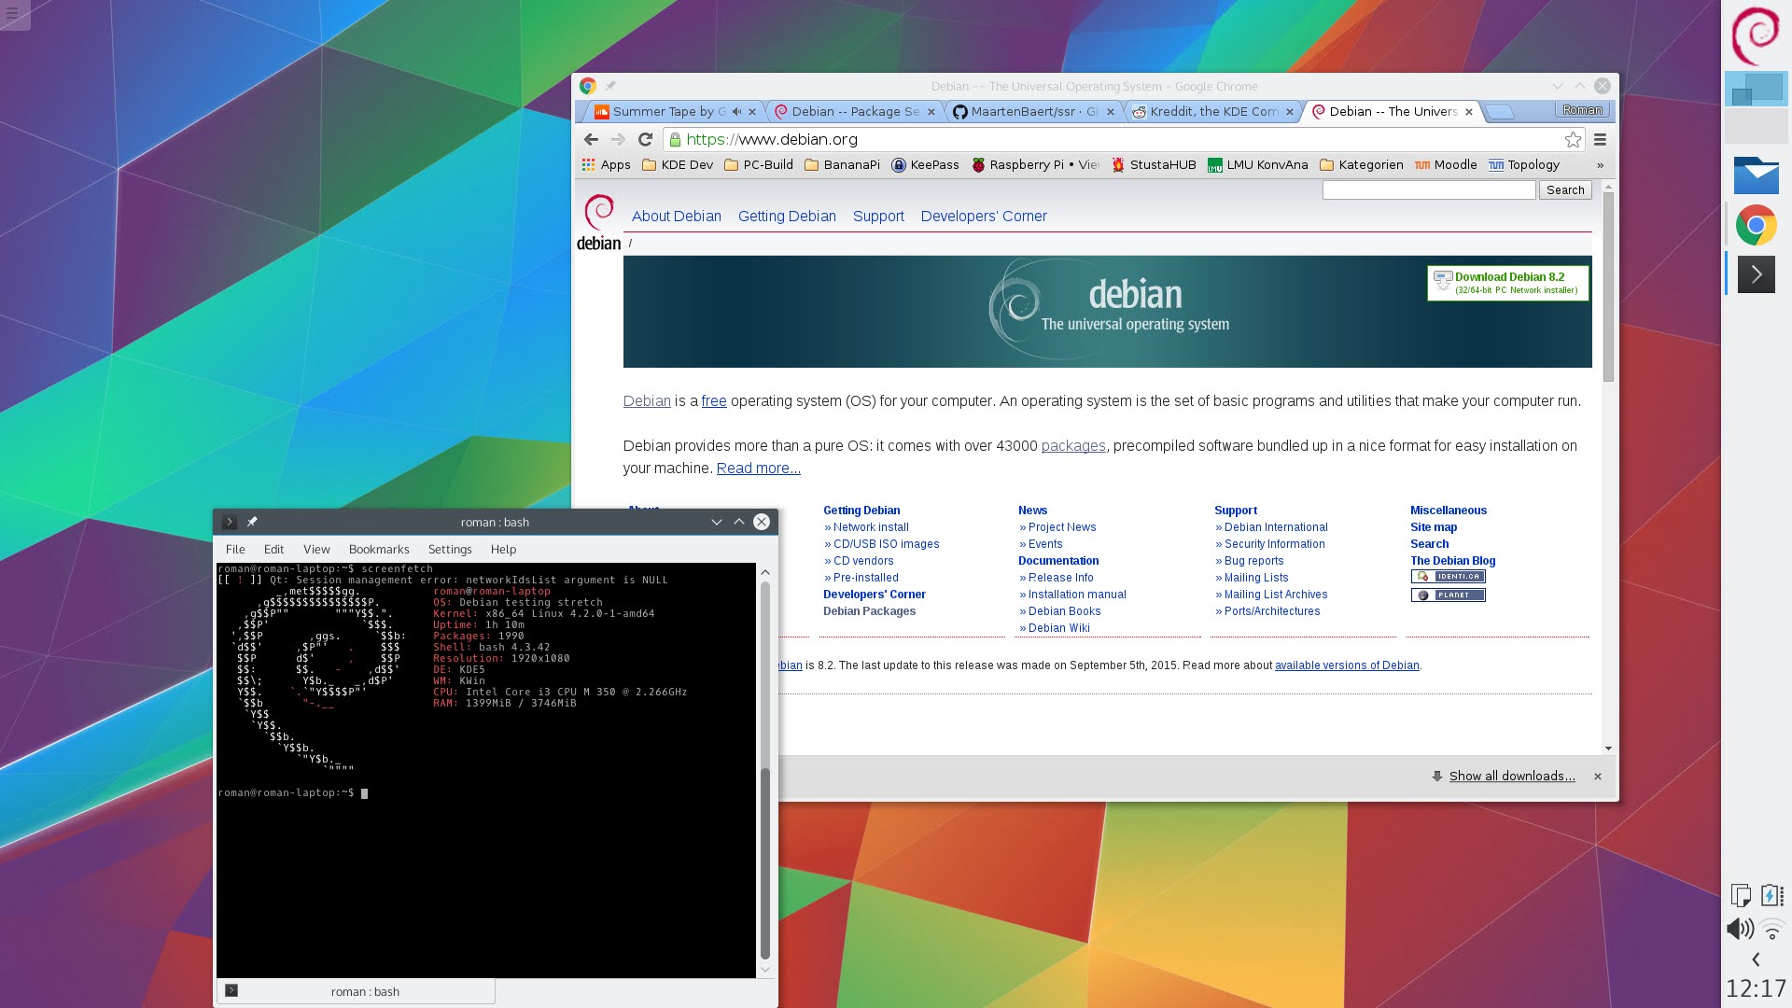This screenshot has width=1792, height=1008.
Task: Open the desktop toolbox menu button
Action: [13, 14]
